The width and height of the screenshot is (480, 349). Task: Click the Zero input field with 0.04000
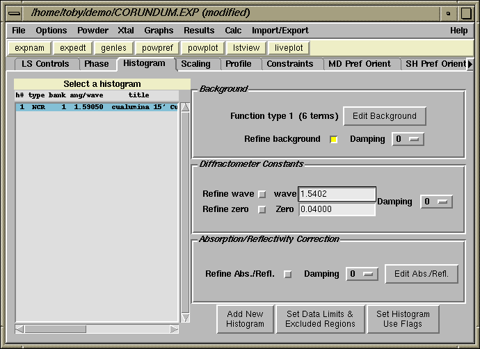[337, 209]
